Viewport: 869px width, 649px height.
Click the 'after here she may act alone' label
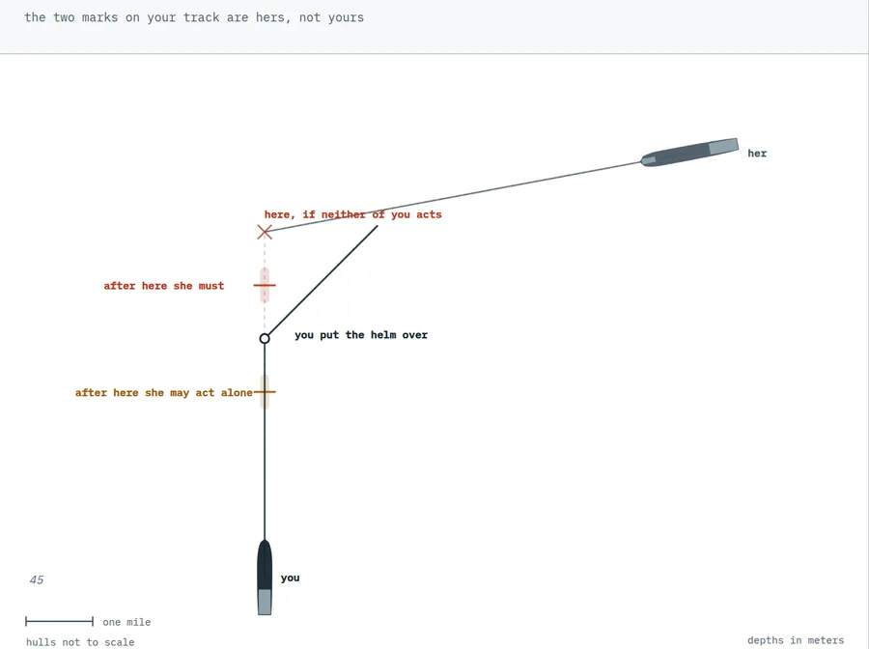pyautogui.click(x=164, y=393)
